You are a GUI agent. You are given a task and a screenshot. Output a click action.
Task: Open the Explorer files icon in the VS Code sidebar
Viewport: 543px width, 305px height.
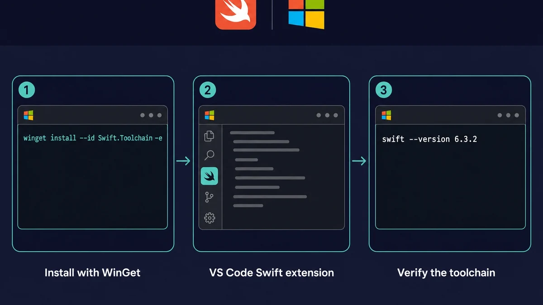pyautogui.click(x=209, y=136)
